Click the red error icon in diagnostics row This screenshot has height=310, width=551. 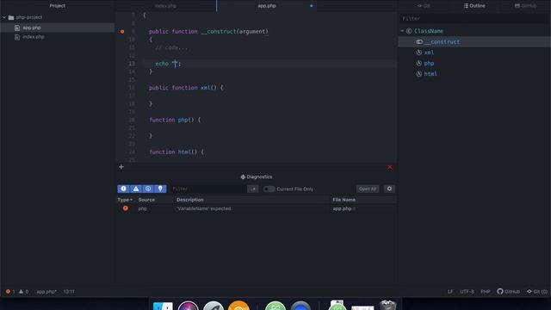(126, 208)
